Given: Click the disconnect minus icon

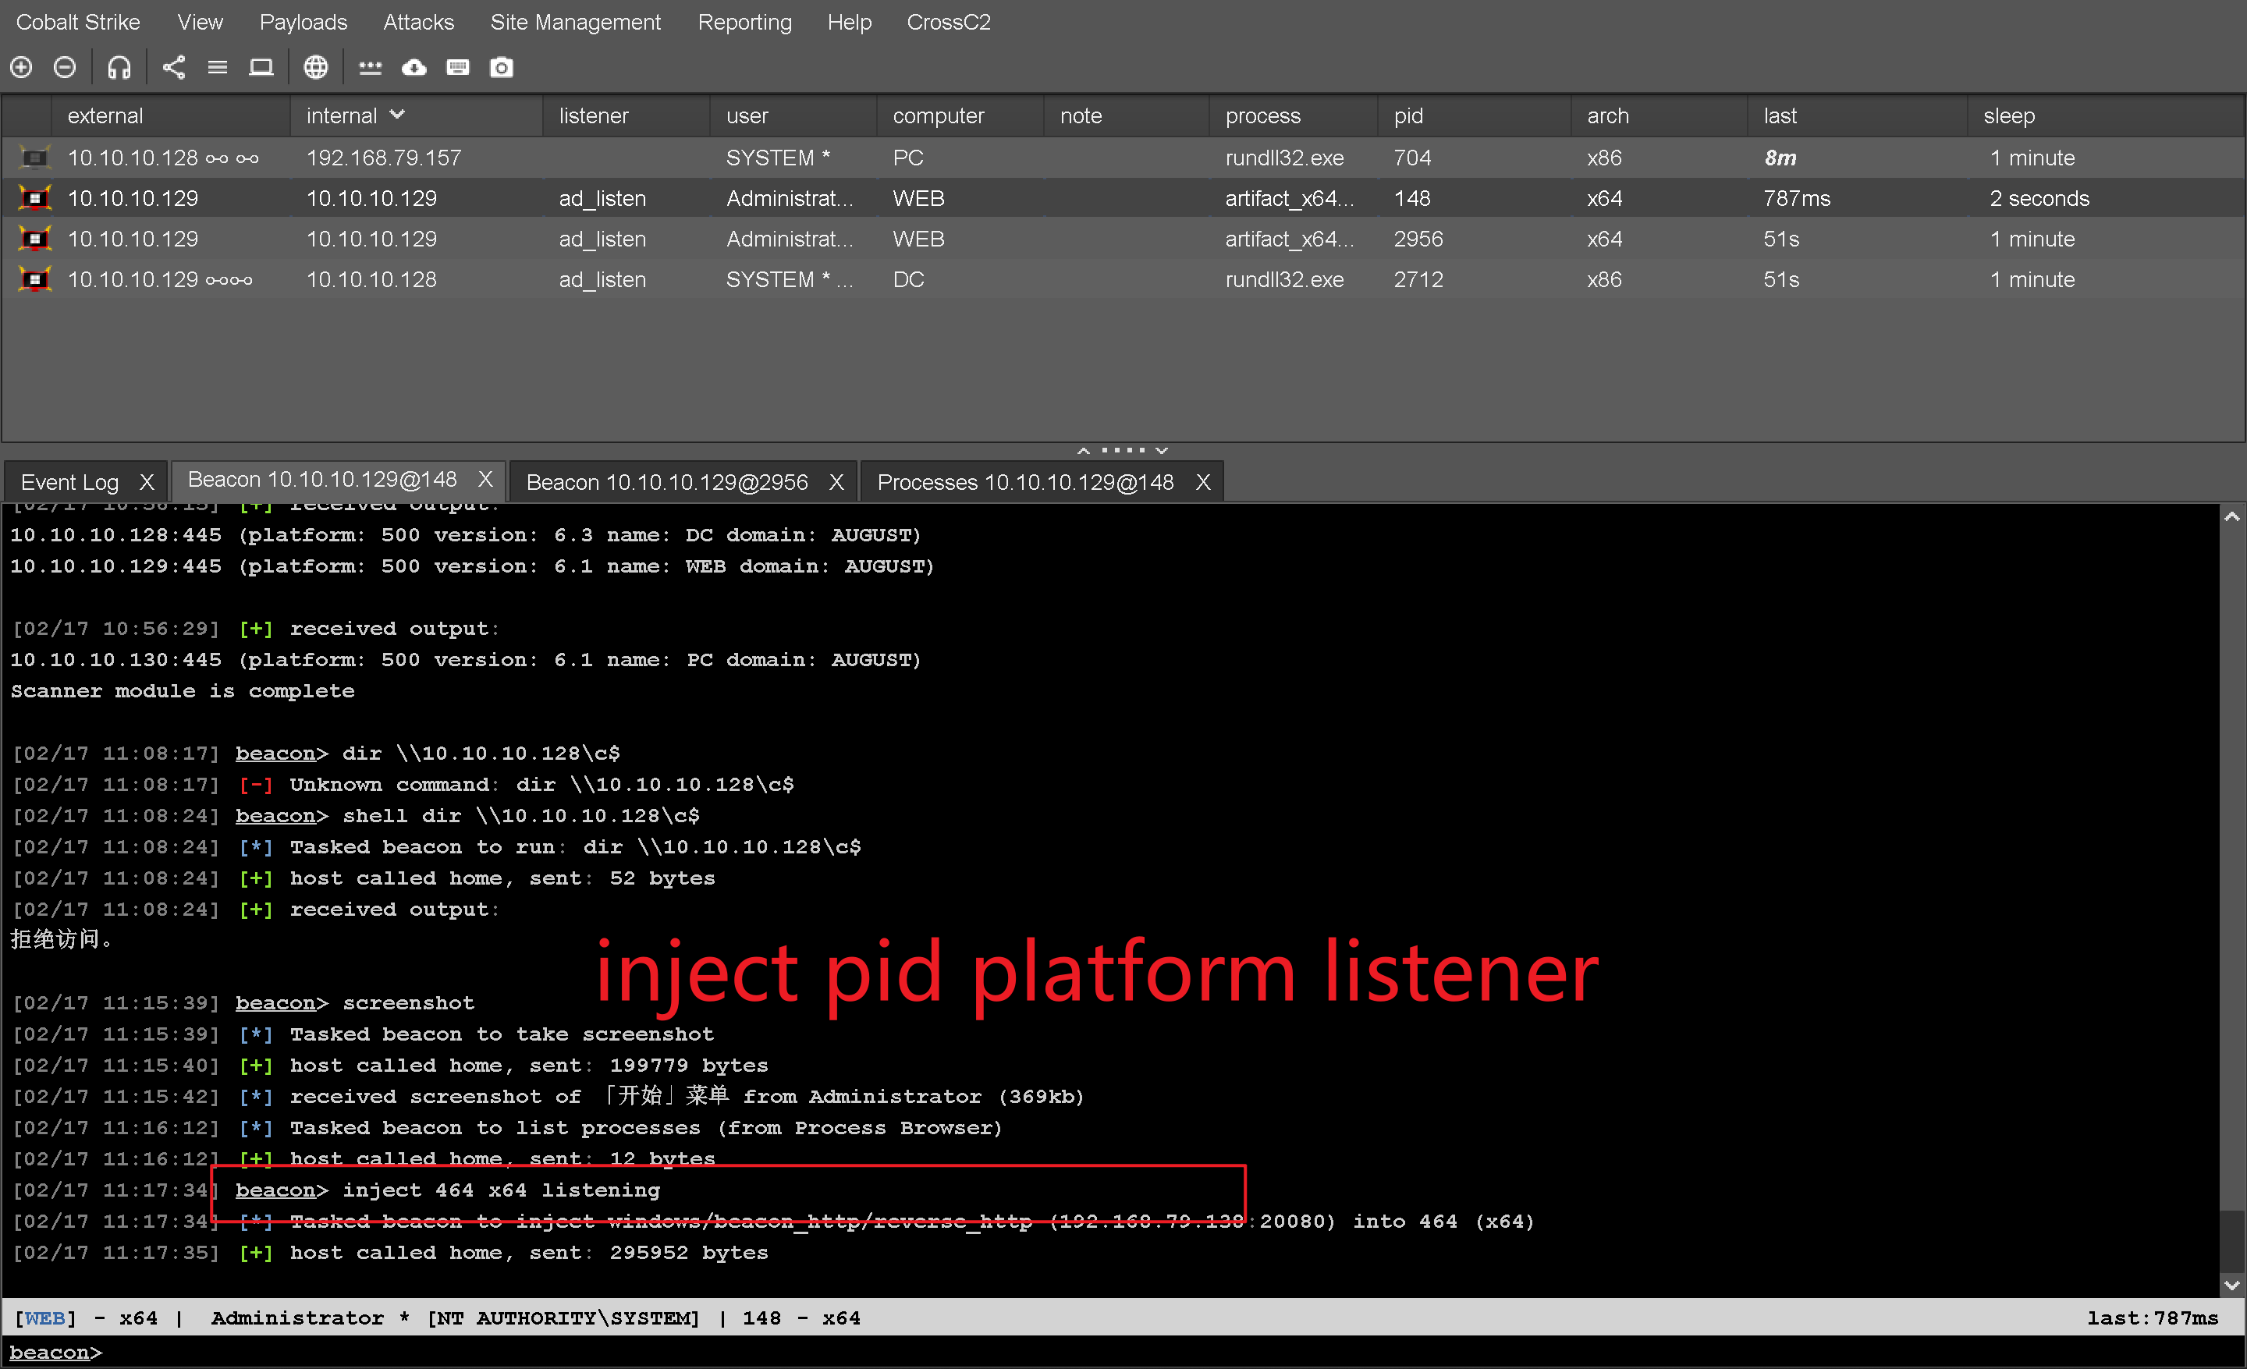Looking at the screenshot, I should click(x=65, y=67).
